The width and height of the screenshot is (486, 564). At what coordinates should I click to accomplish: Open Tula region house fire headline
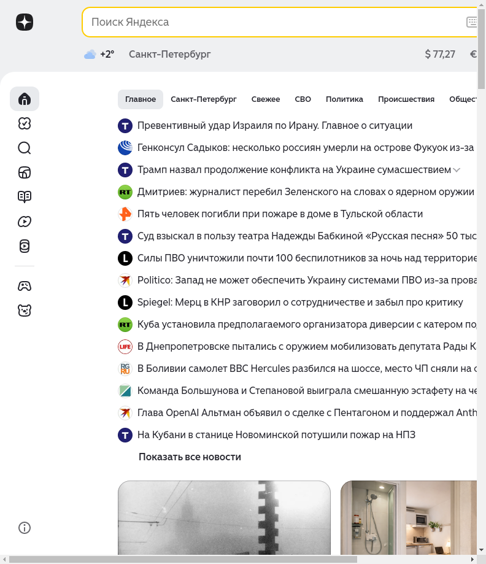(280, 214)
